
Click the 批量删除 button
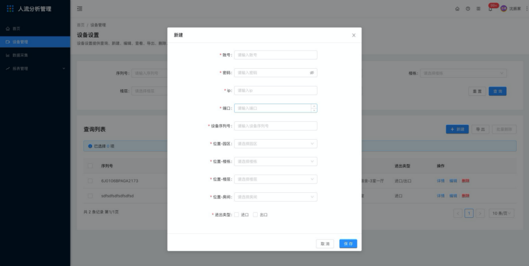coord(505,129)
